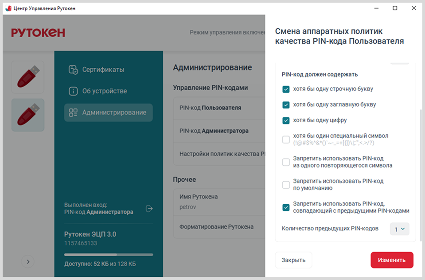Screen dimensions: 425x280
Task: Uncheck the ban on matching previous PIN-коды
Action: point(286,207)
